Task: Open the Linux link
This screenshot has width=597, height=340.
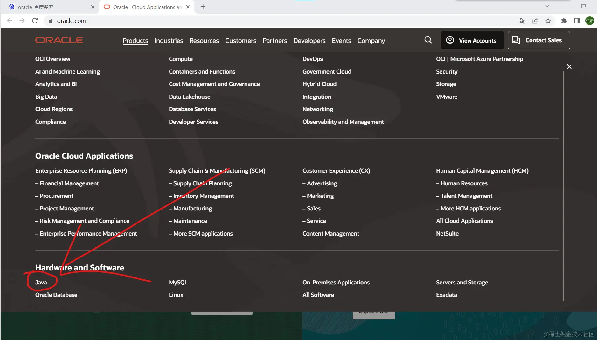Action: click(x=176, y=295)
